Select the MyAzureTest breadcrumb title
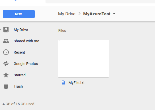Screen dimensions: 155x110 [x=97, y=14]
